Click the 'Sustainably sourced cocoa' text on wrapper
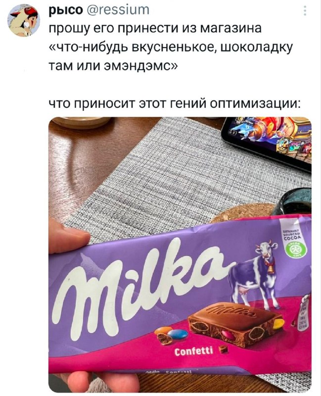The height and width of the screenshot is (396, 321). pos(292,234)
